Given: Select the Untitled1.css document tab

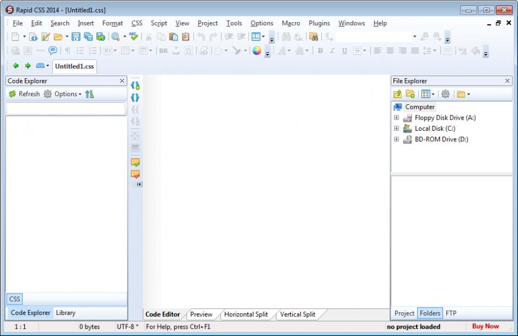Looking at the screenshot, I should coord(74,66).
